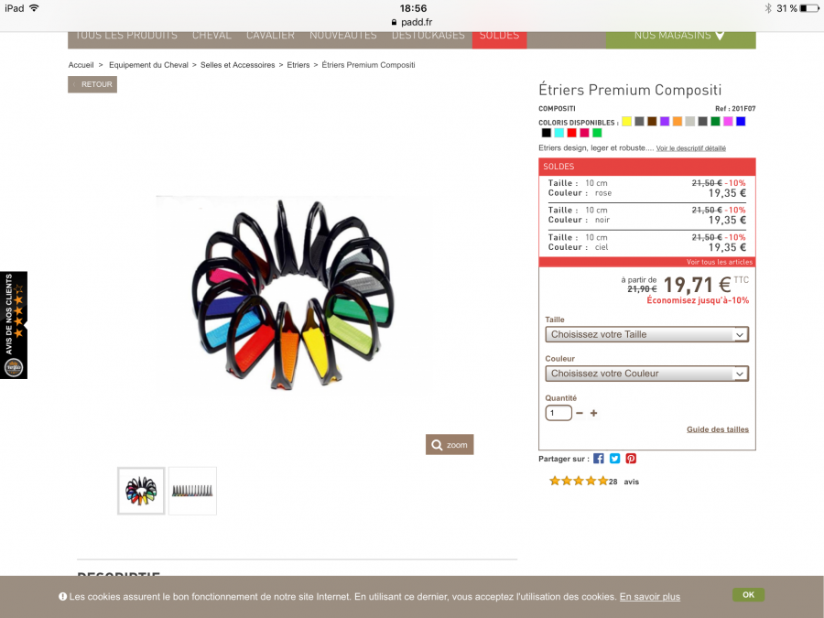
Task: Increase quantity with the plus icon
Action: click(594, 413)
